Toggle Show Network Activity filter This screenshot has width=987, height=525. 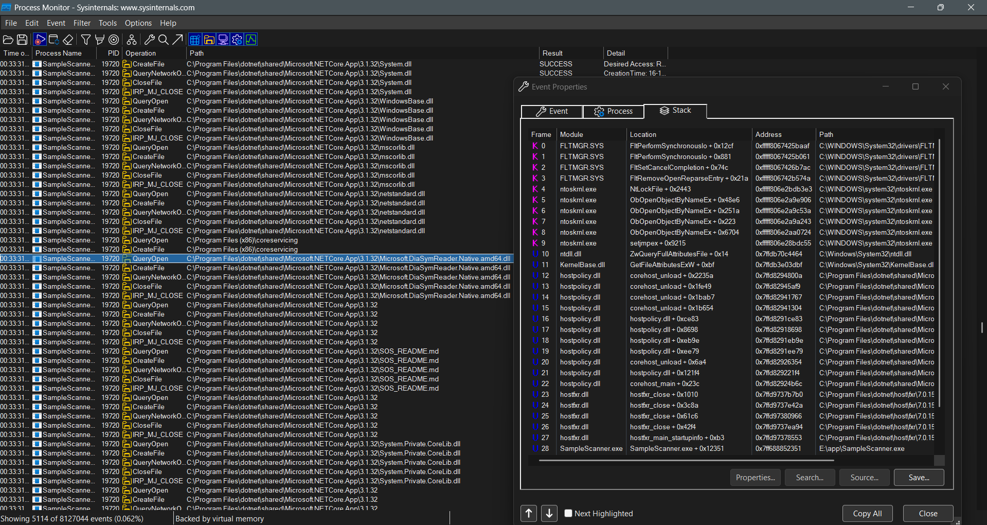pyautogui.click(x=223, y=40)
